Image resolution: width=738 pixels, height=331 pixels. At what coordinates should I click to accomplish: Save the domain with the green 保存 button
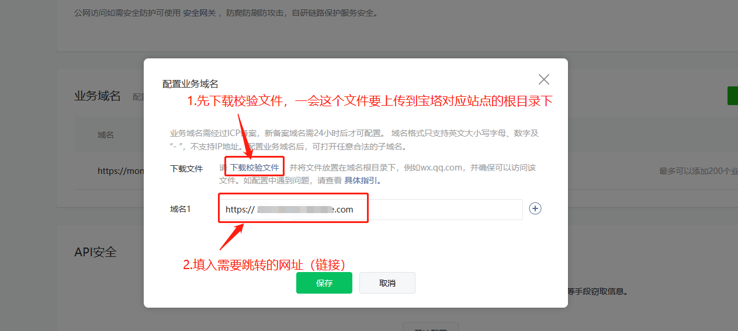point(324,283)
